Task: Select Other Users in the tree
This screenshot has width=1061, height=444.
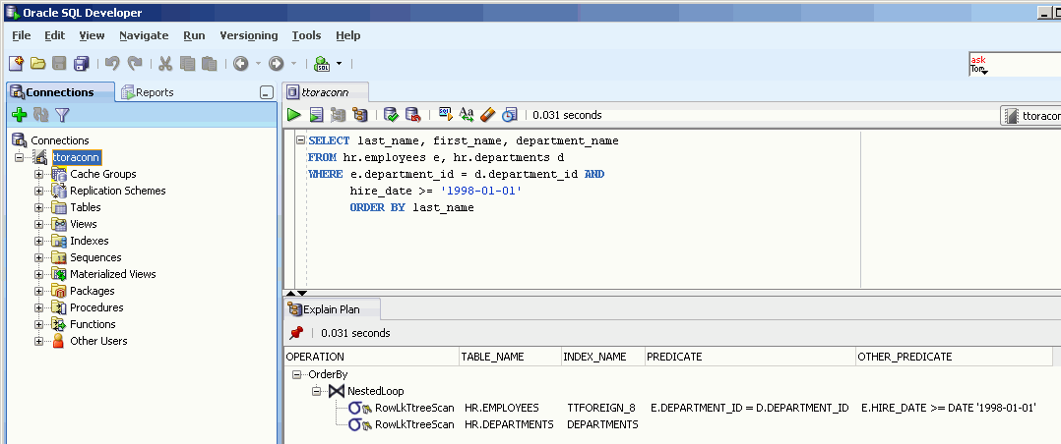Action: click(x=98, y=341)
